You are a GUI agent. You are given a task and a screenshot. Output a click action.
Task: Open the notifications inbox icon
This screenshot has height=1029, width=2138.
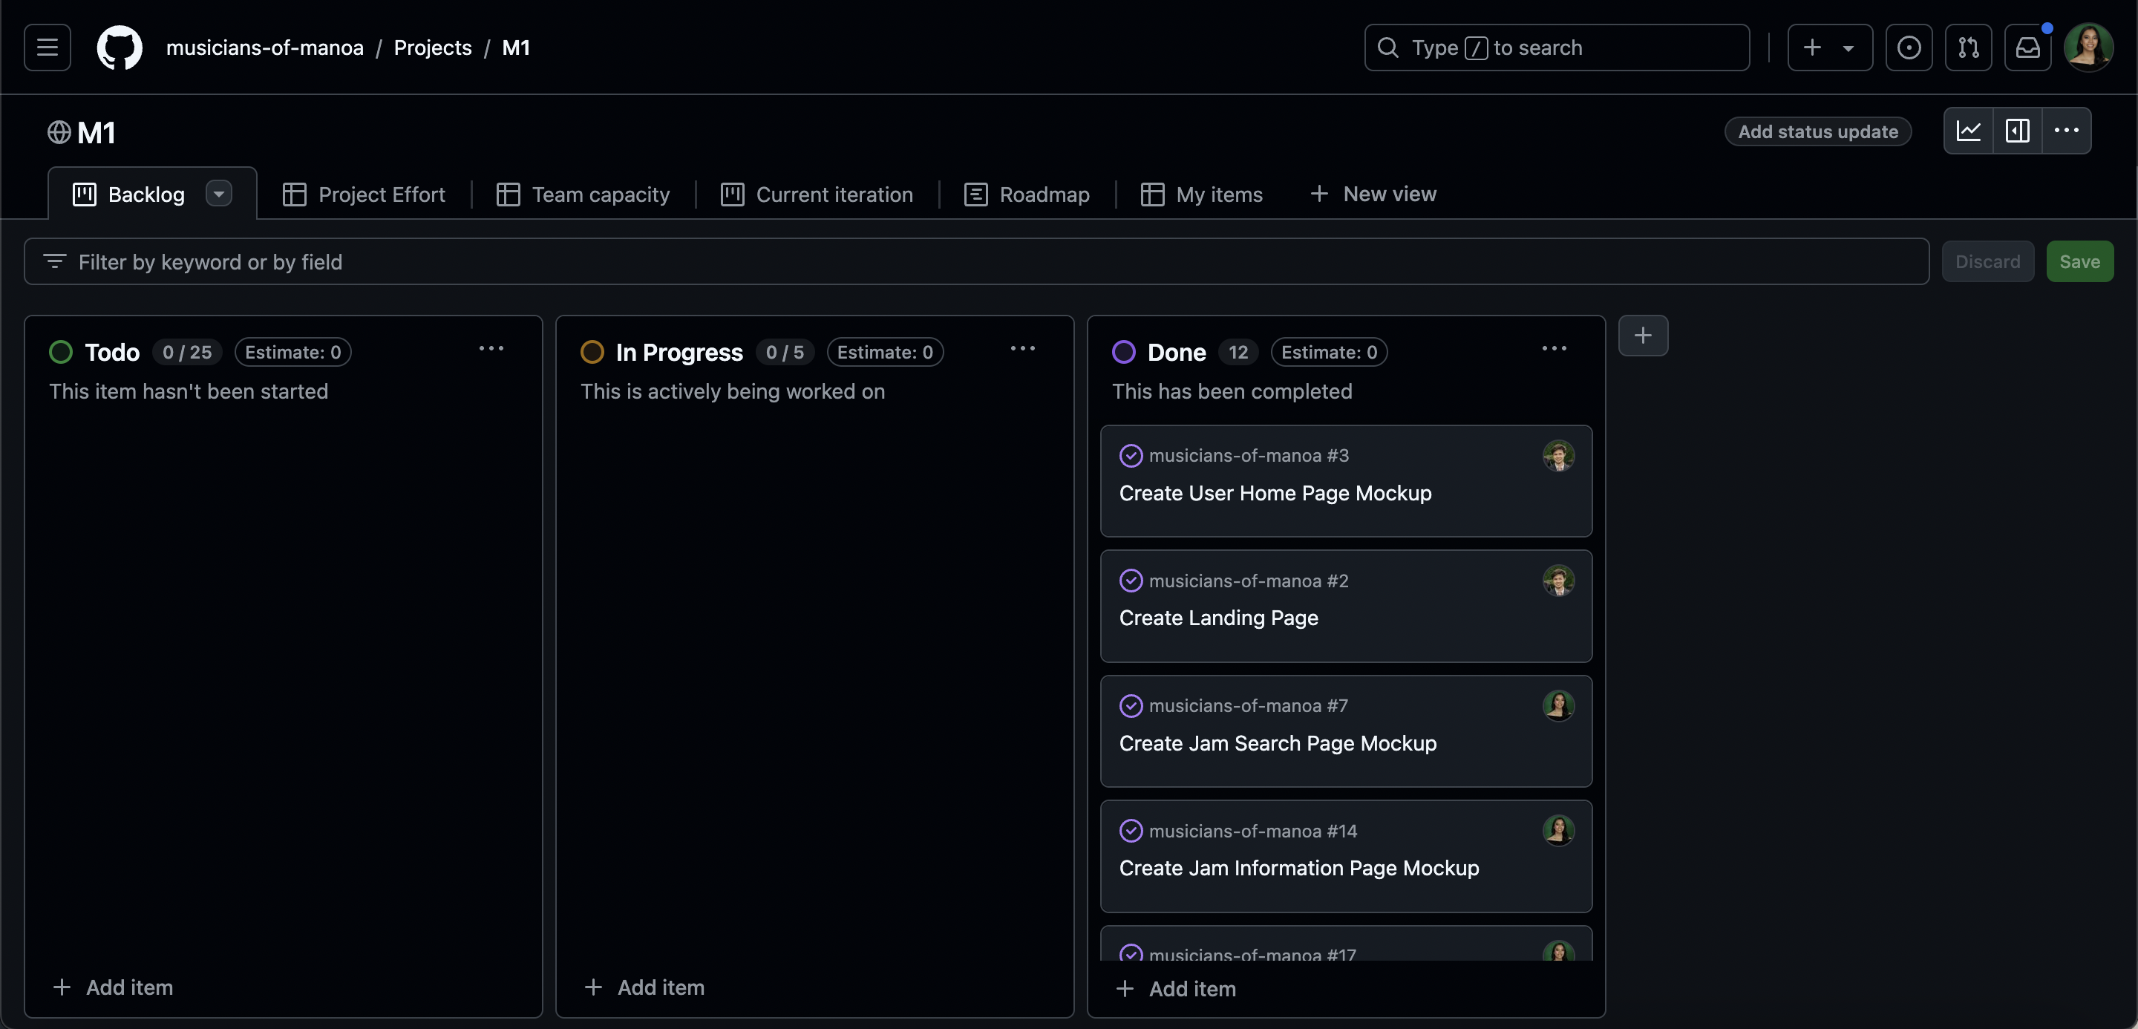(x=2027, y=48)
